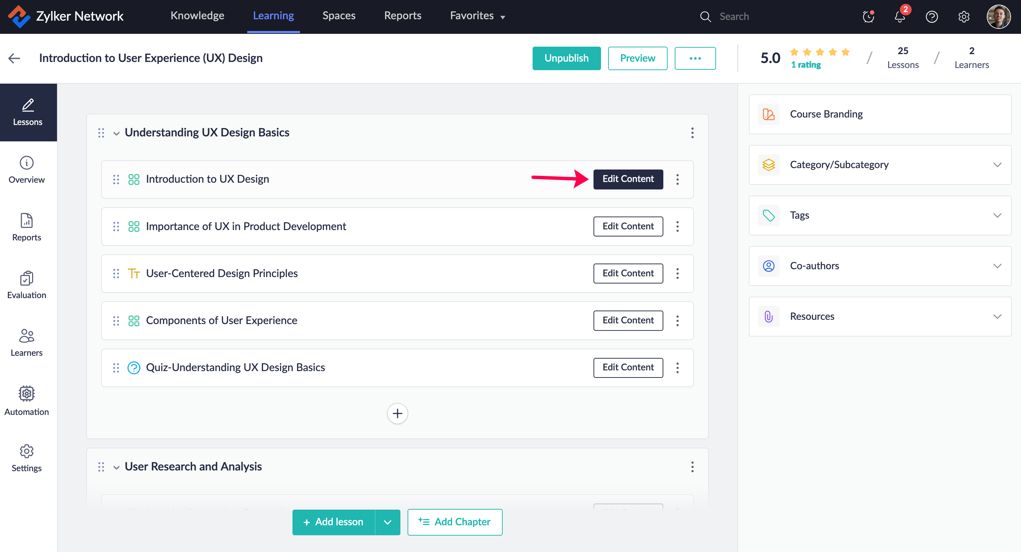Screen dimensions: 1021x552
Task: Open the Automation sidebar section
Action: [x=27, y=401]
